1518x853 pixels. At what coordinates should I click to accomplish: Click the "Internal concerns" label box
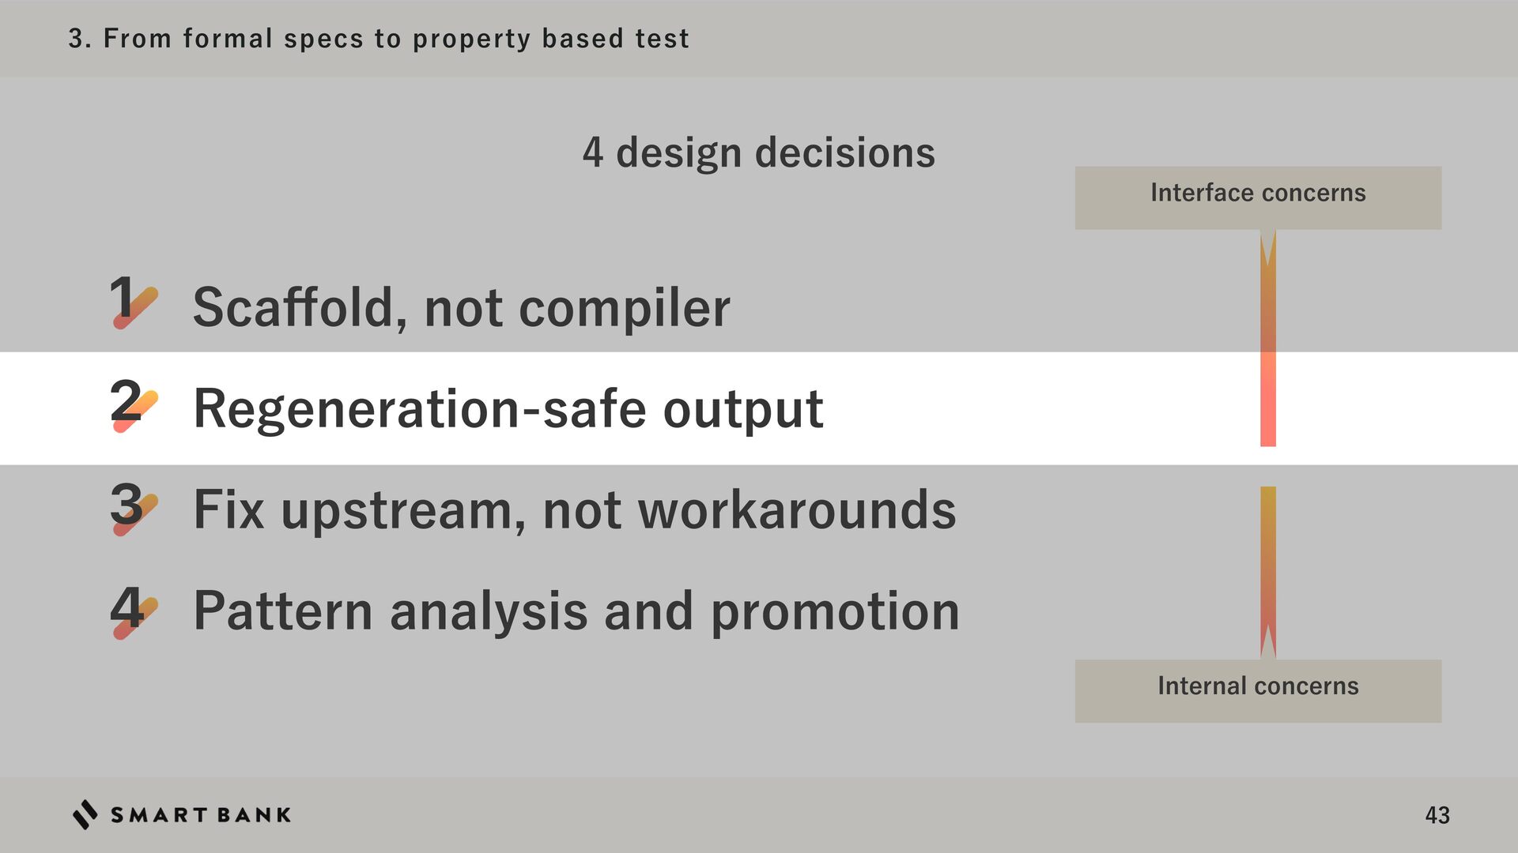point(1257,690)
